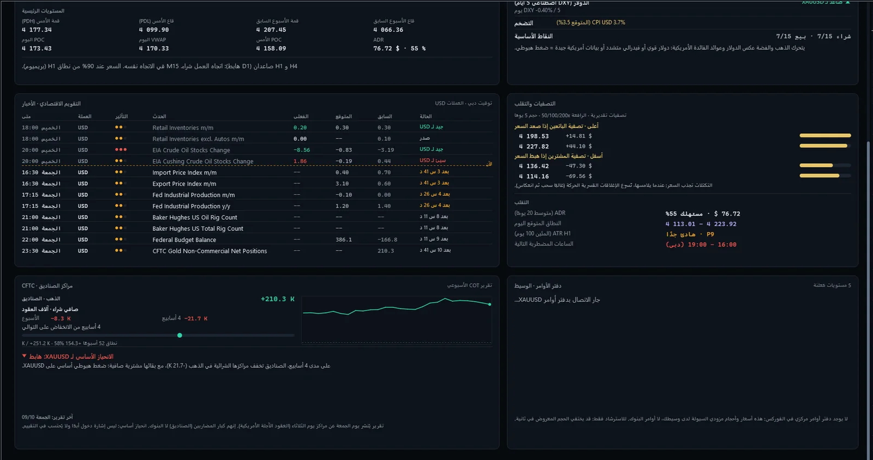The width and height of the screenshot is (873, 460).
Task: Click the actual value '-8.56' in the calendar
Action: pos(302,150)
